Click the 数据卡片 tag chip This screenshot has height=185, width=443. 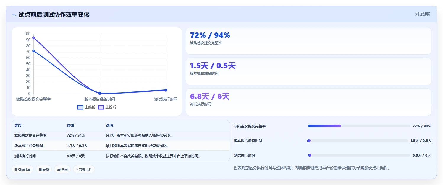84,169
